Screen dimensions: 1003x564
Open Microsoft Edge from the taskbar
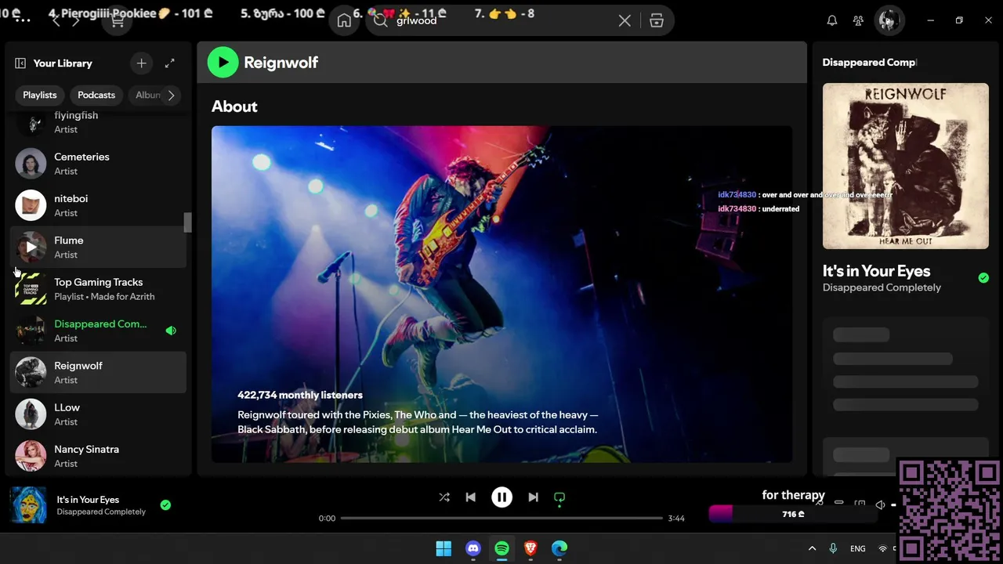pyautogui.click(x=559, y=548)
